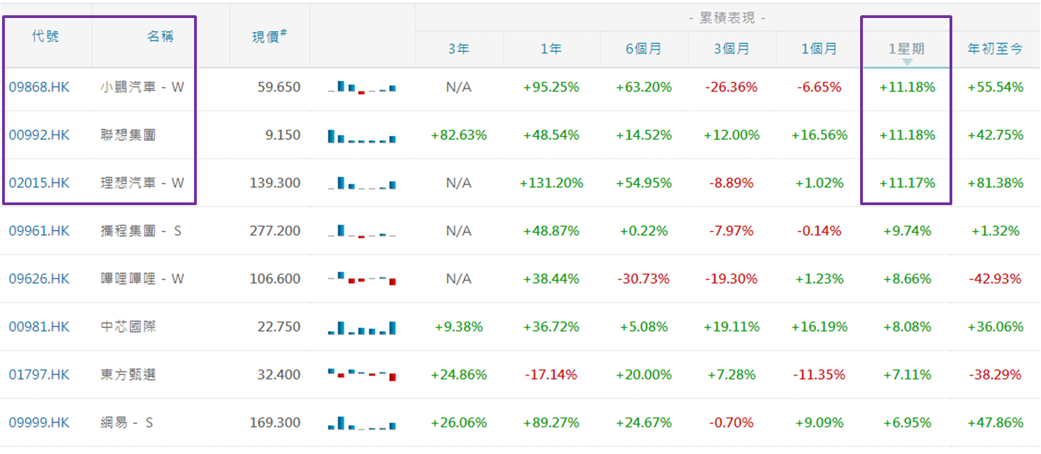This screenshot has height=454, width=1041.
Task: Click the sort arrow under 1星期 header
Action: [x=907, y=62]
